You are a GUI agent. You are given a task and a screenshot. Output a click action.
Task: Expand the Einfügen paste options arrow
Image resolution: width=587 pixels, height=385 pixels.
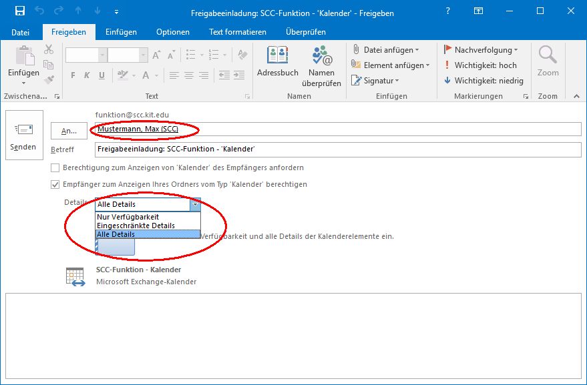[x=23, y=83]
